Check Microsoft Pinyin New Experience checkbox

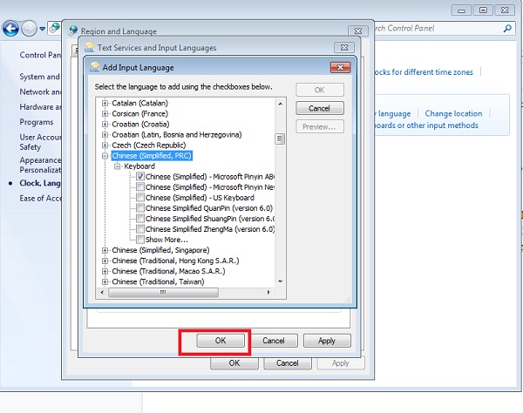tap(140, 187)
